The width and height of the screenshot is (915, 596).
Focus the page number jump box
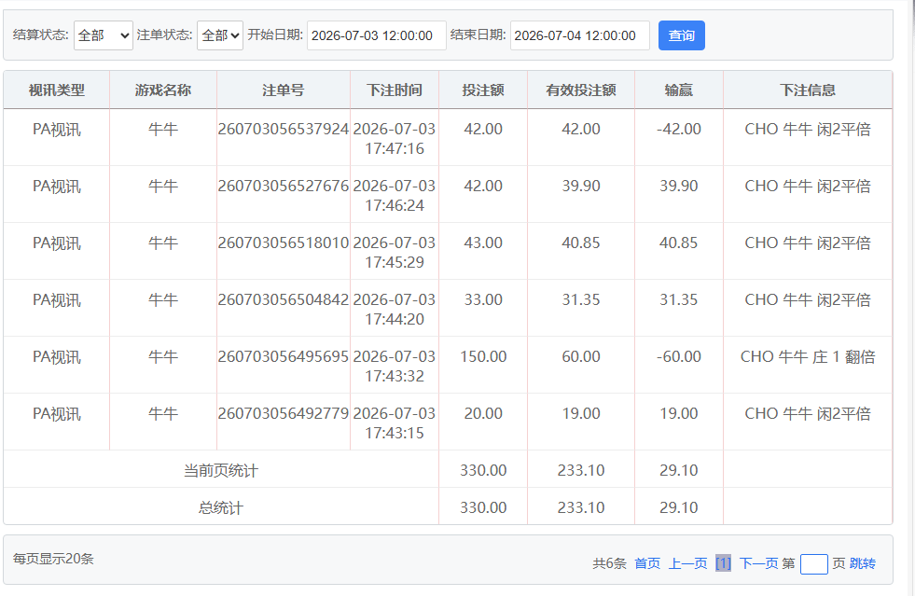[x=814, y=564]
